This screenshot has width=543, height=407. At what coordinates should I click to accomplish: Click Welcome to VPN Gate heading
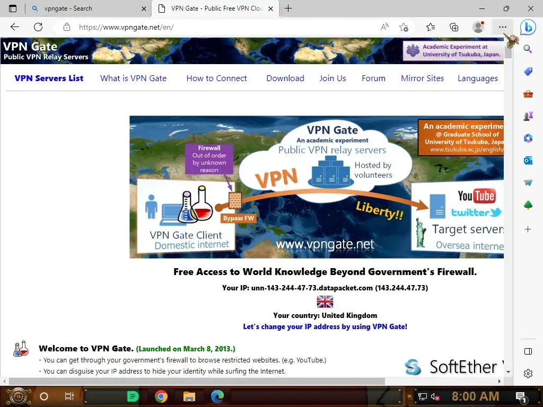tap(86, 348)
